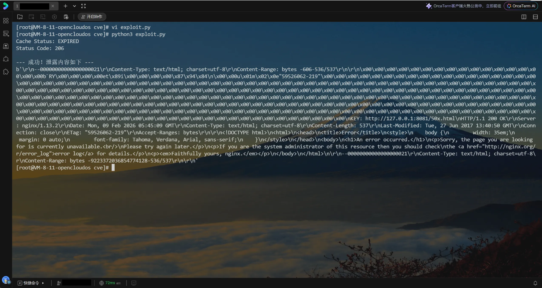Click the terminal command prompt cursor line
The image size is (542, 288).
(65, 168)
